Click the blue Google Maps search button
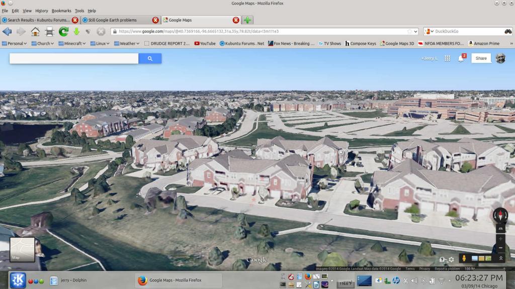Viewport: 515px width, 289px height. point(150,59)
